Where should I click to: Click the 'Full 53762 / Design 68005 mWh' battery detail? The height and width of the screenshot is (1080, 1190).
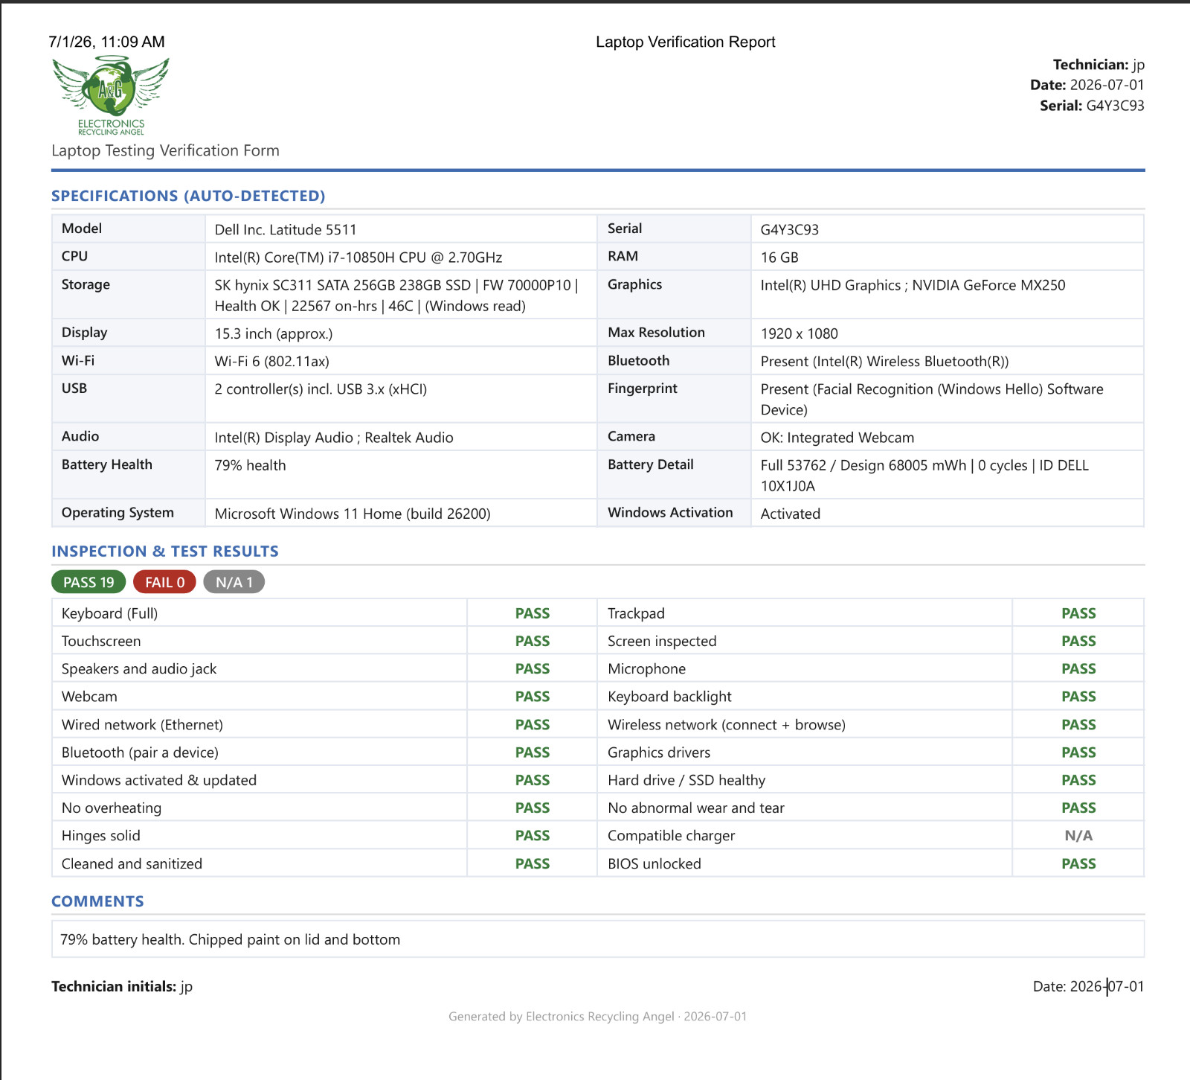point(863,465)
